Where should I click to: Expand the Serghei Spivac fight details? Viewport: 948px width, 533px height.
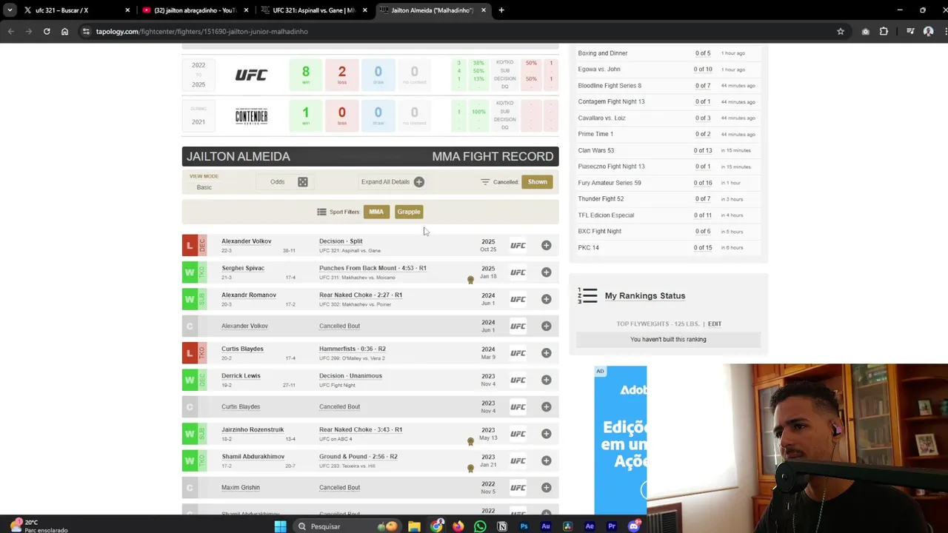(x=546, y=272)
